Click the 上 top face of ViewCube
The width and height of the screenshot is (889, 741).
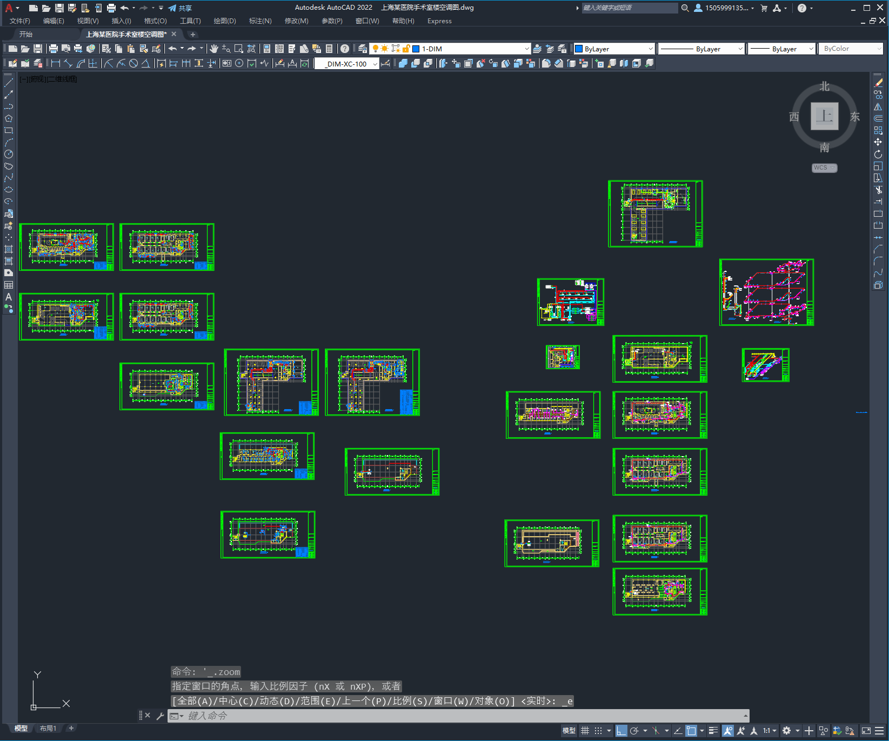(825, 116)
